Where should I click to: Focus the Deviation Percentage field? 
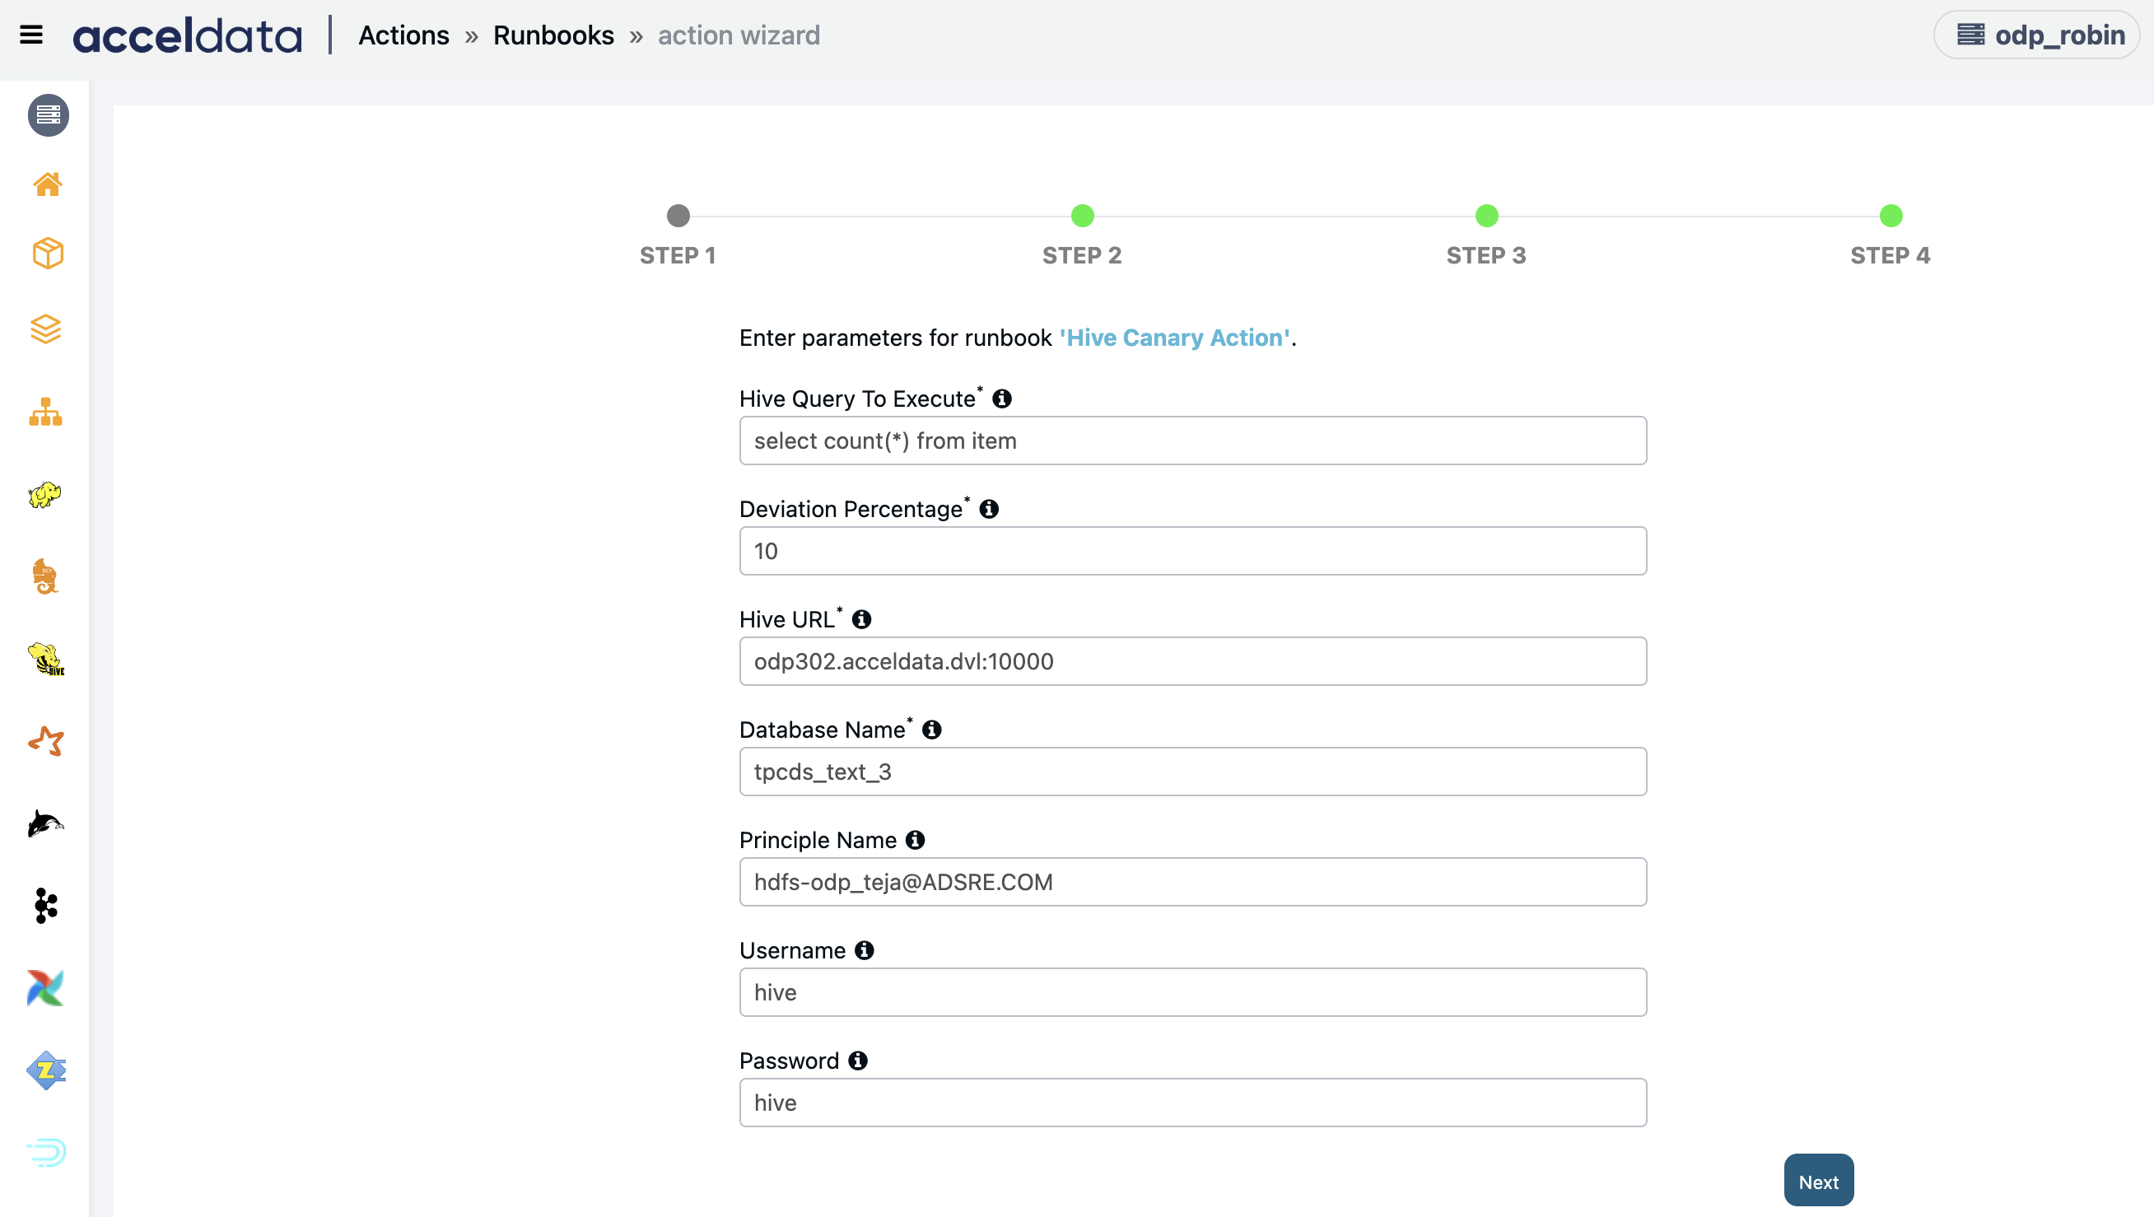[1193, 551]
